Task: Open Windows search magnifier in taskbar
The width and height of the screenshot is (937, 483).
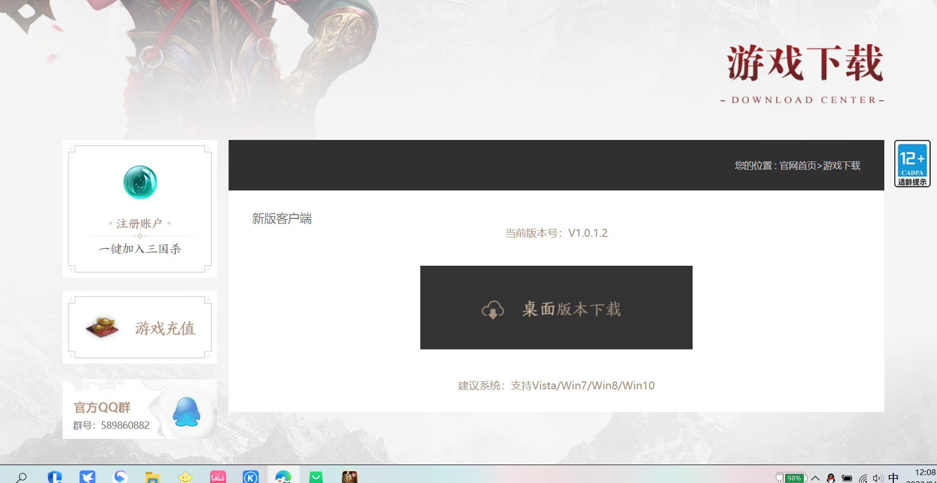Action: point(21,477)
